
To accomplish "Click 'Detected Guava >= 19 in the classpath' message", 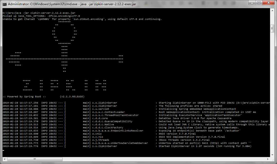I will click(x=213, y=121).
